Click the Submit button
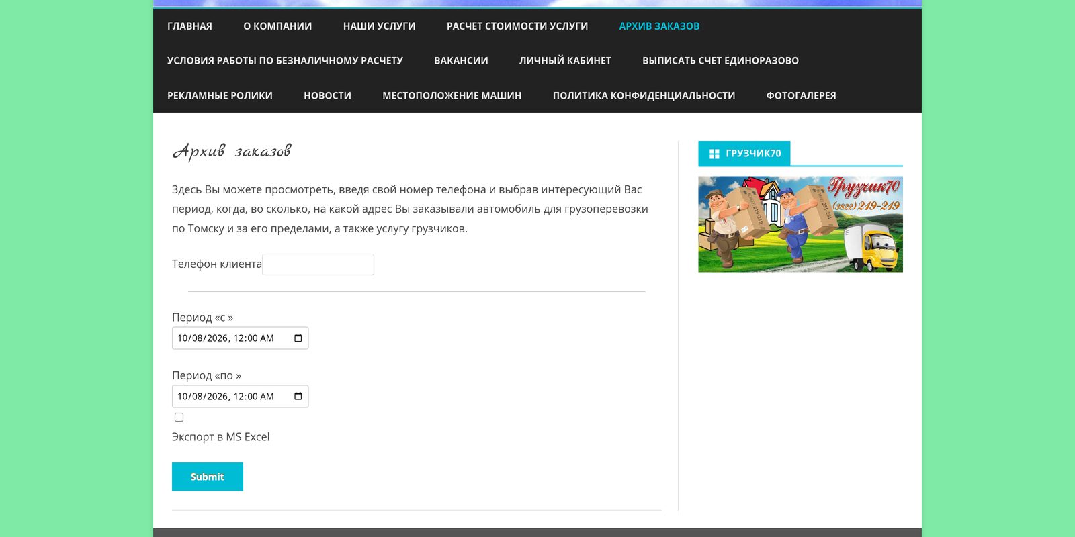The height and width of the screenshot is (537, 1075). tap(208, 477)
